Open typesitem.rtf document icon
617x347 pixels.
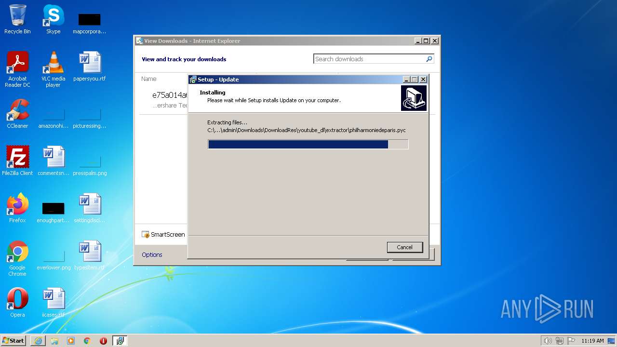[89, 255]
